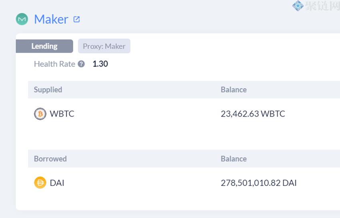Click the 聚链网 watermark text

pos(322,6)
